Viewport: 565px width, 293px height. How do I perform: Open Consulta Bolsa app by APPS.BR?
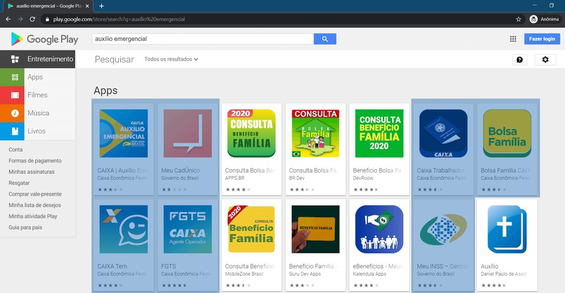tap(251, 134)
